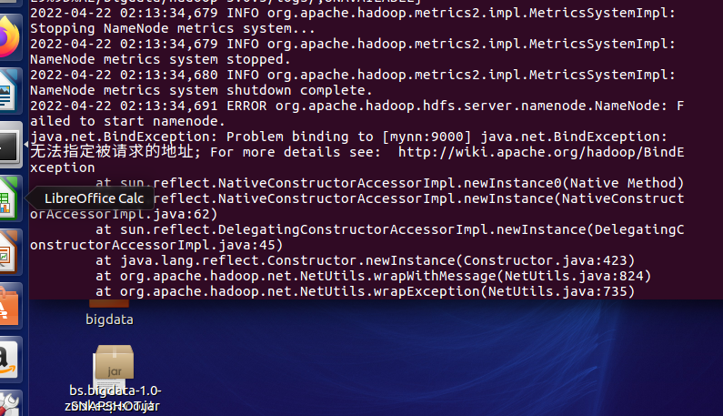Image resolution: width=723 pixels, height=416 pixels.
Task: Open Firefox from the dock
Action: (x=8, y=38)
